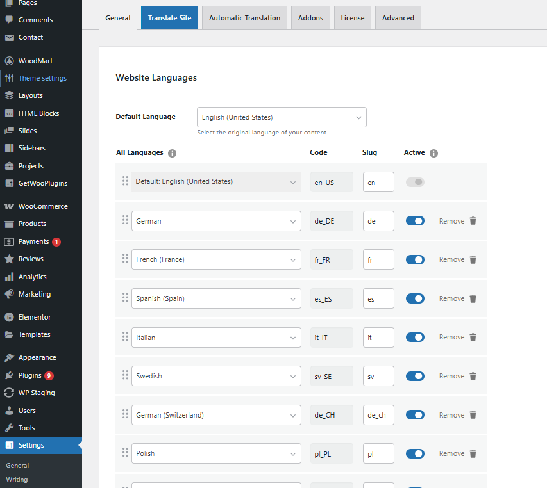
Task: Open WoodMart theme menu
Action: pos(8,60)
